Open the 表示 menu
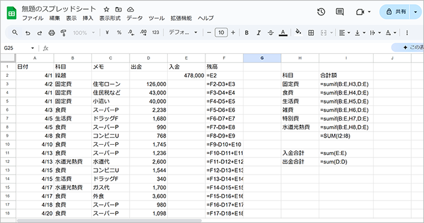 pos(71,18)
